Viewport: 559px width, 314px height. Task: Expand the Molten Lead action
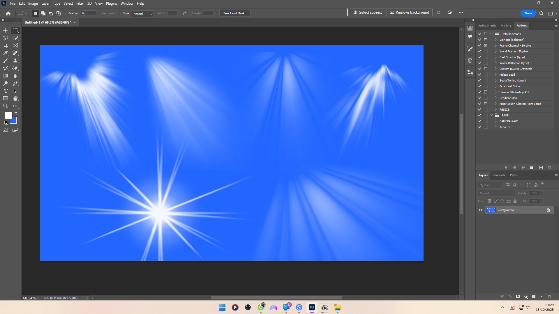tap(496, 74)
